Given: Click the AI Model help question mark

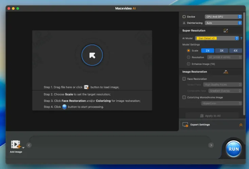Looking at the screenshot, I should (x=241, y=38).
